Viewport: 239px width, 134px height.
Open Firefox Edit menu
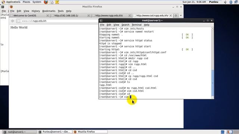point(19,11)
